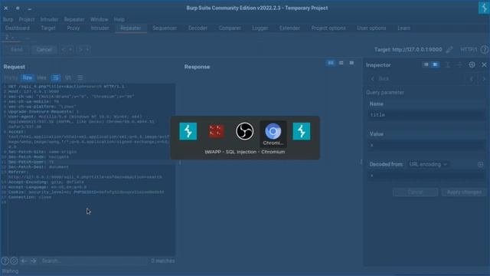Open the Window menu
The height and width of the screenshot is (276, 490).
pyautogui.click(x=99, y=19)
